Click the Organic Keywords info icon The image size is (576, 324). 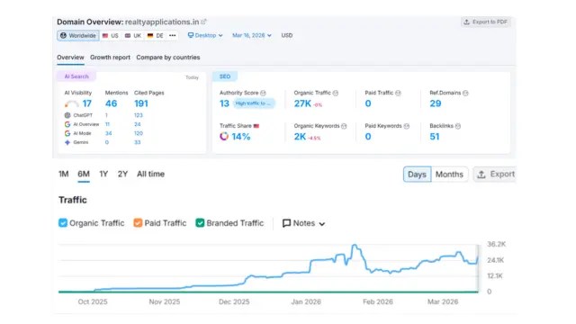(x=344, y=126)
